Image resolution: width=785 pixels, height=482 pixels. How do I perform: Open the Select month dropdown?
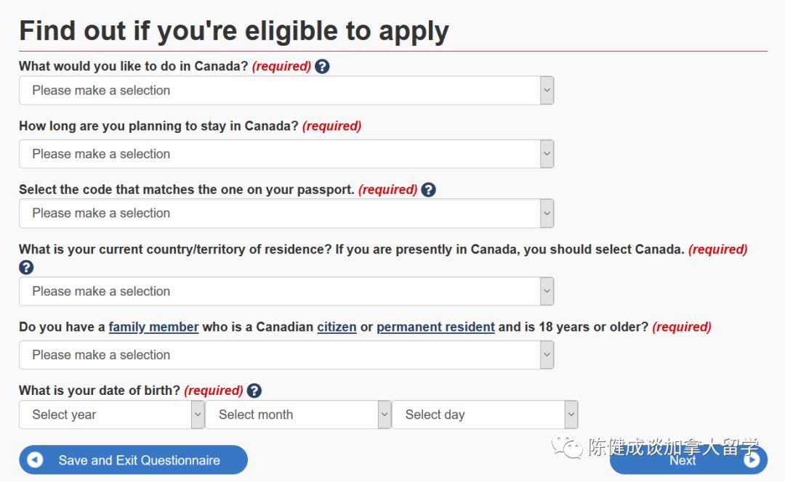click(x=298, y=415)
